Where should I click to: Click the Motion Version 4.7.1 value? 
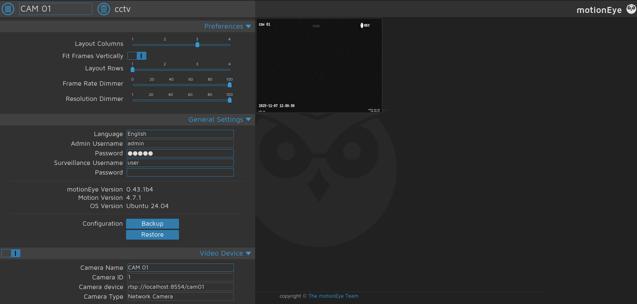[x=134, y=198]
